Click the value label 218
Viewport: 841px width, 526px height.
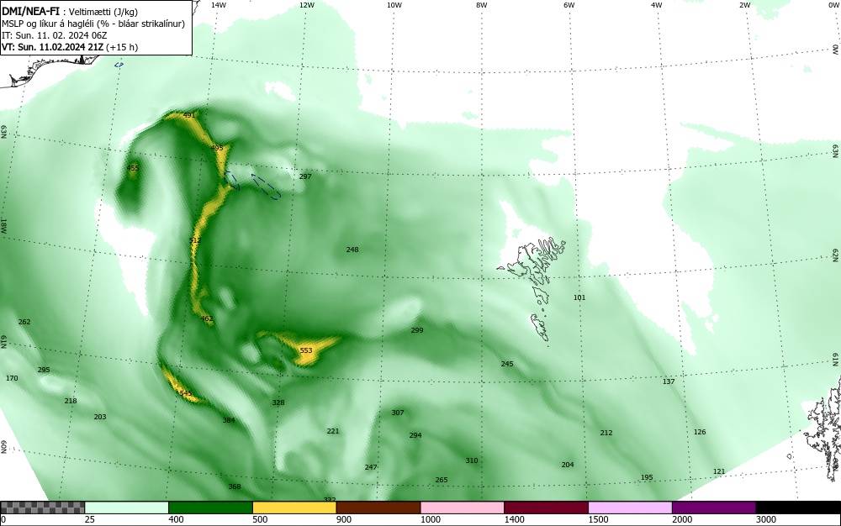click(71, 401)
